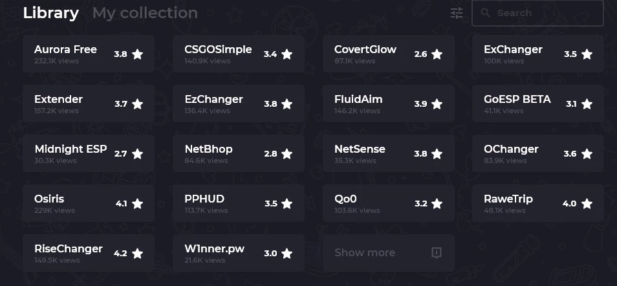The image size is (617, 286).
Task: Select the W1nner.pw entry
Action: (x=239, y=253)
